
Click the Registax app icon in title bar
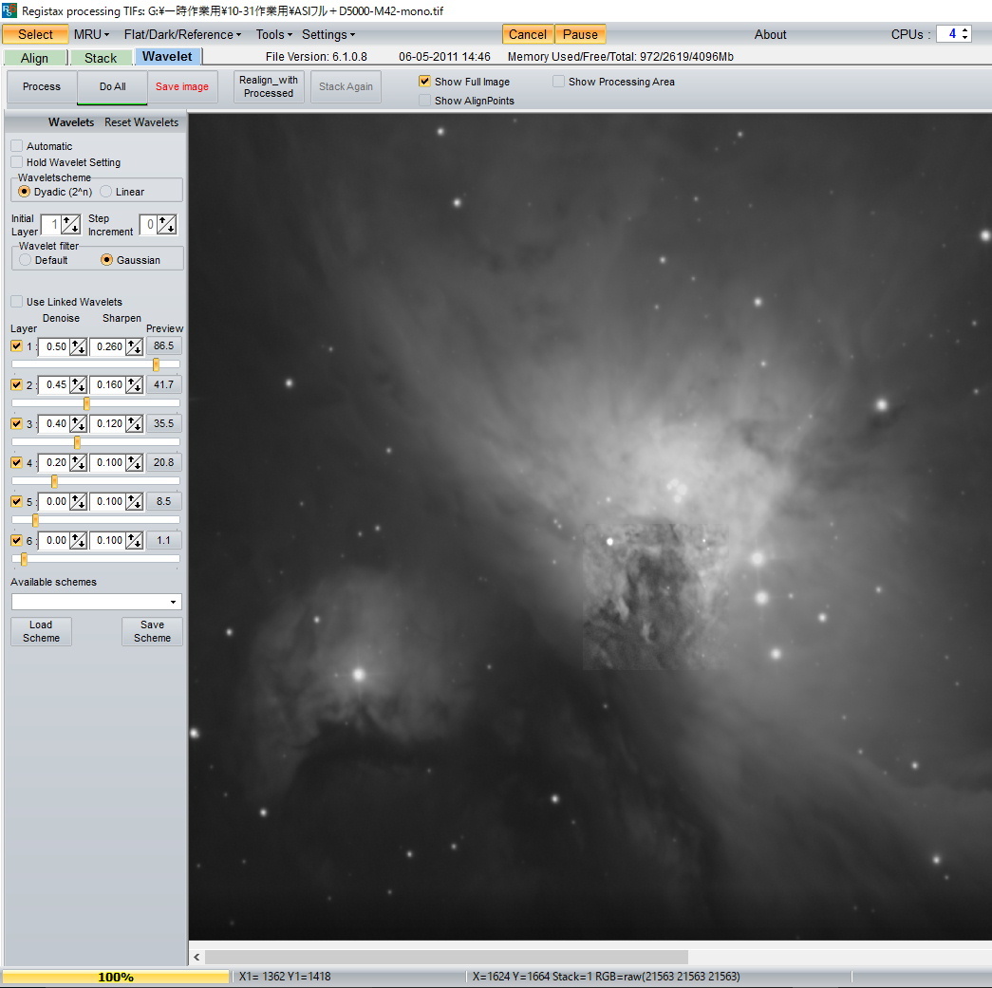(x=9, y=10)
